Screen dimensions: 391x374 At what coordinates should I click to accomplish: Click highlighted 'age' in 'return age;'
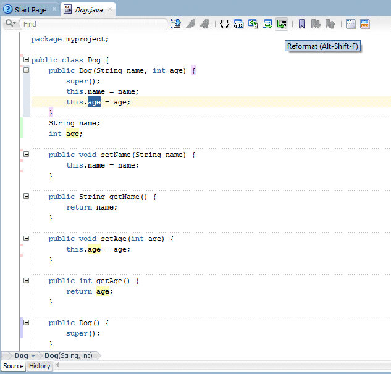click(x=103, y=291)
